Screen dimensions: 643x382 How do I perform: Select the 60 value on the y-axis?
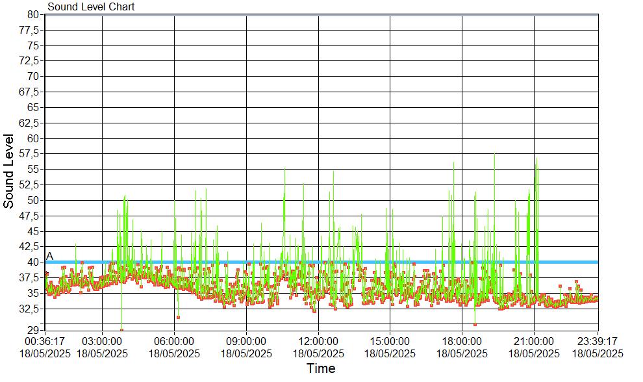click(x=33, y=138)
